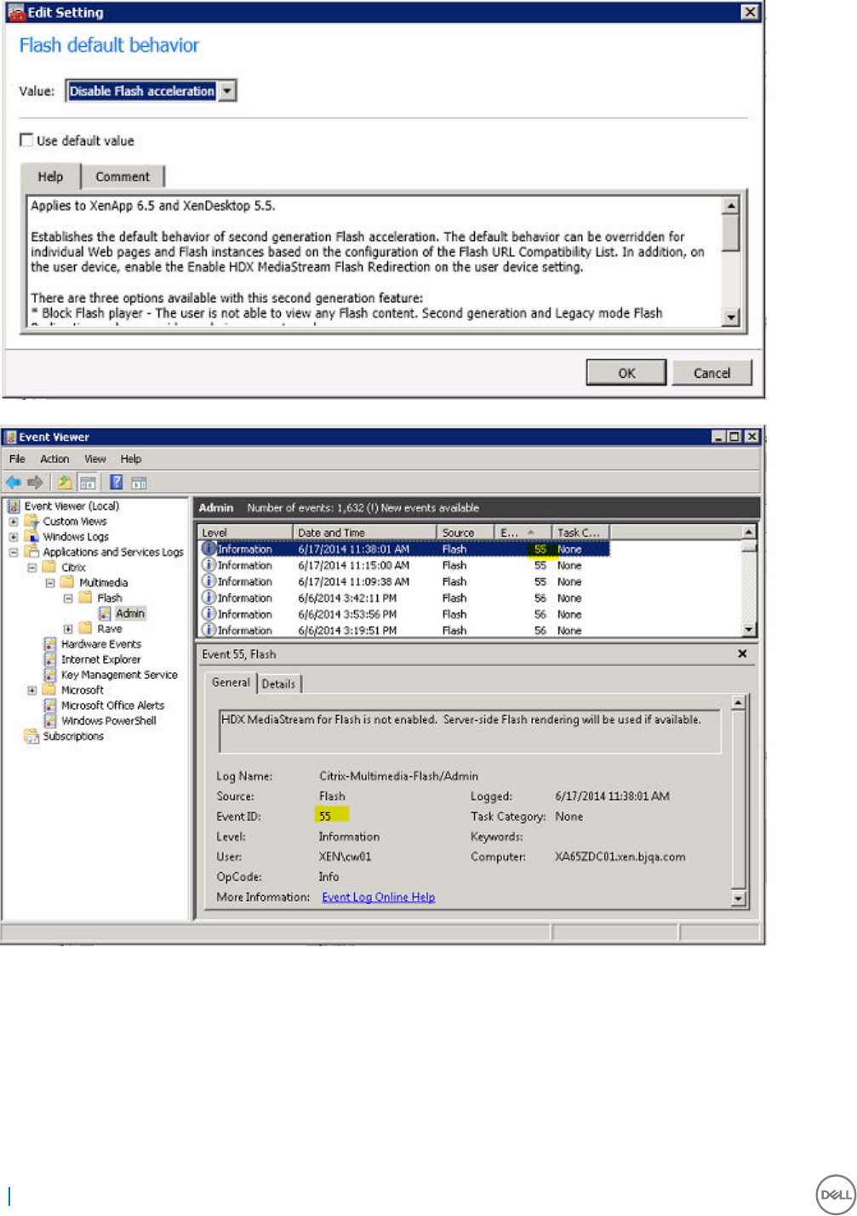Select event logged 6/17/2014 11:15:00 AM

point(404,565)
